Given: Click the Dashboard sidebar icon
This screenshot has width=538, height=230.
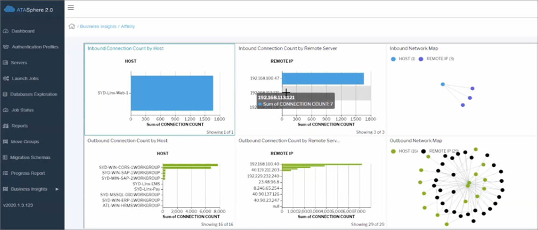Looking at the screenshot, I should 6,31.
